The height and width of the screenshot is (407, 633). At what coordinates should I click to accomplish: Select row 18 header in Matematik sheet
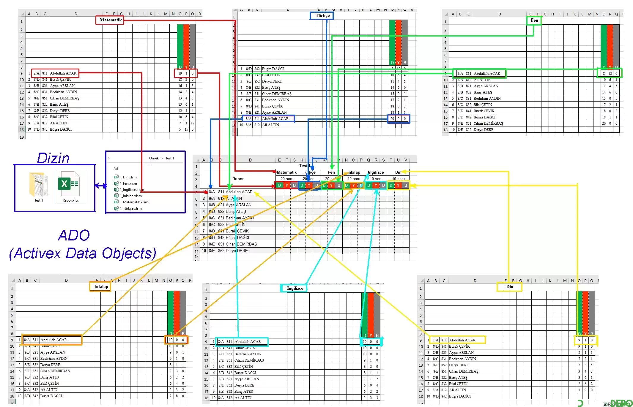(x=22, y=129)
